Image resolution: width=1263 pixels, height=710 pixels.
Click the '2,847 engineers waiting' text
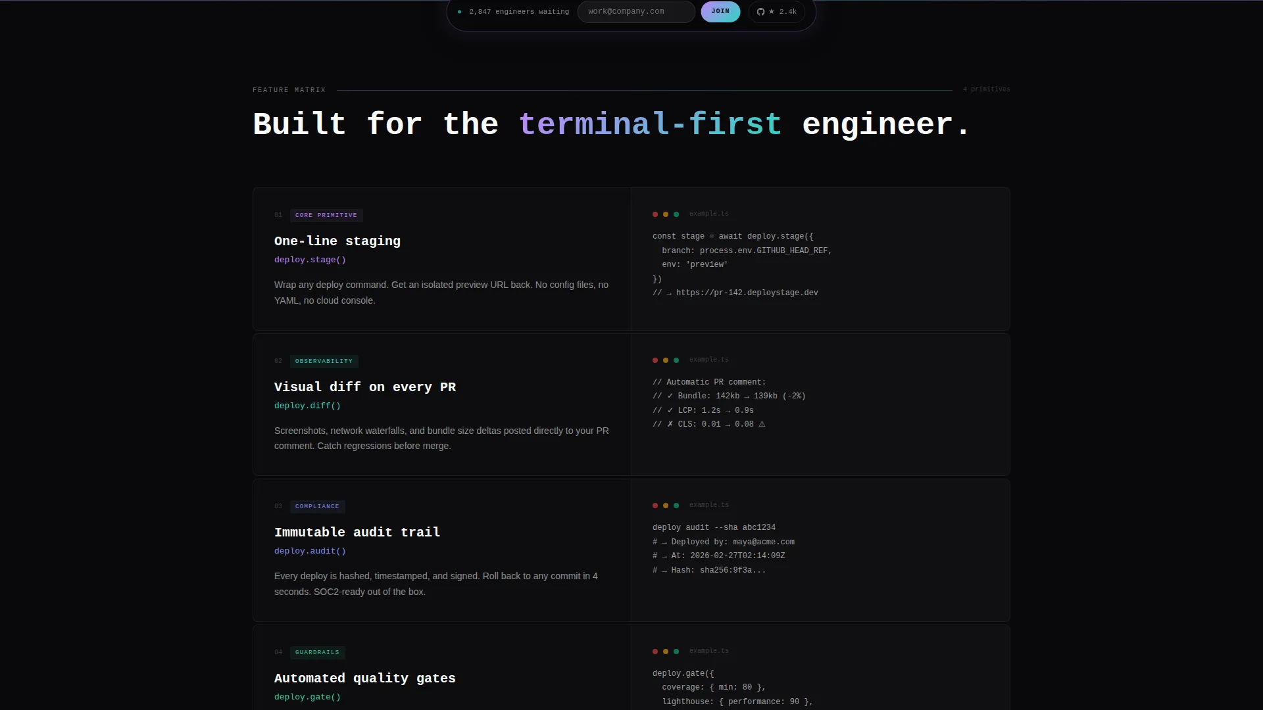pos(519,12)
